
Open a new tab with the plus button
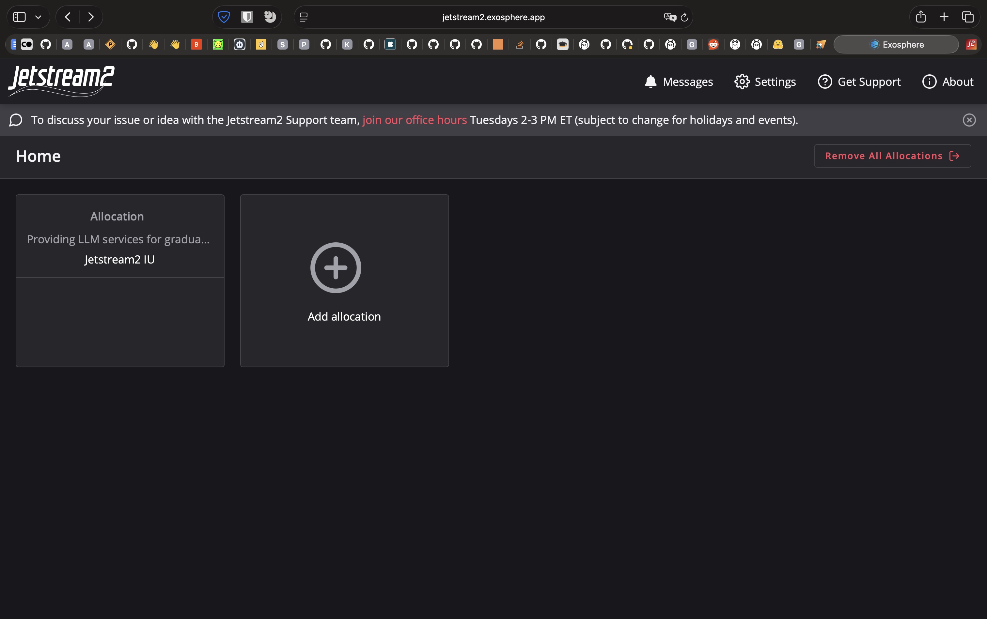[x=944, y=17]
